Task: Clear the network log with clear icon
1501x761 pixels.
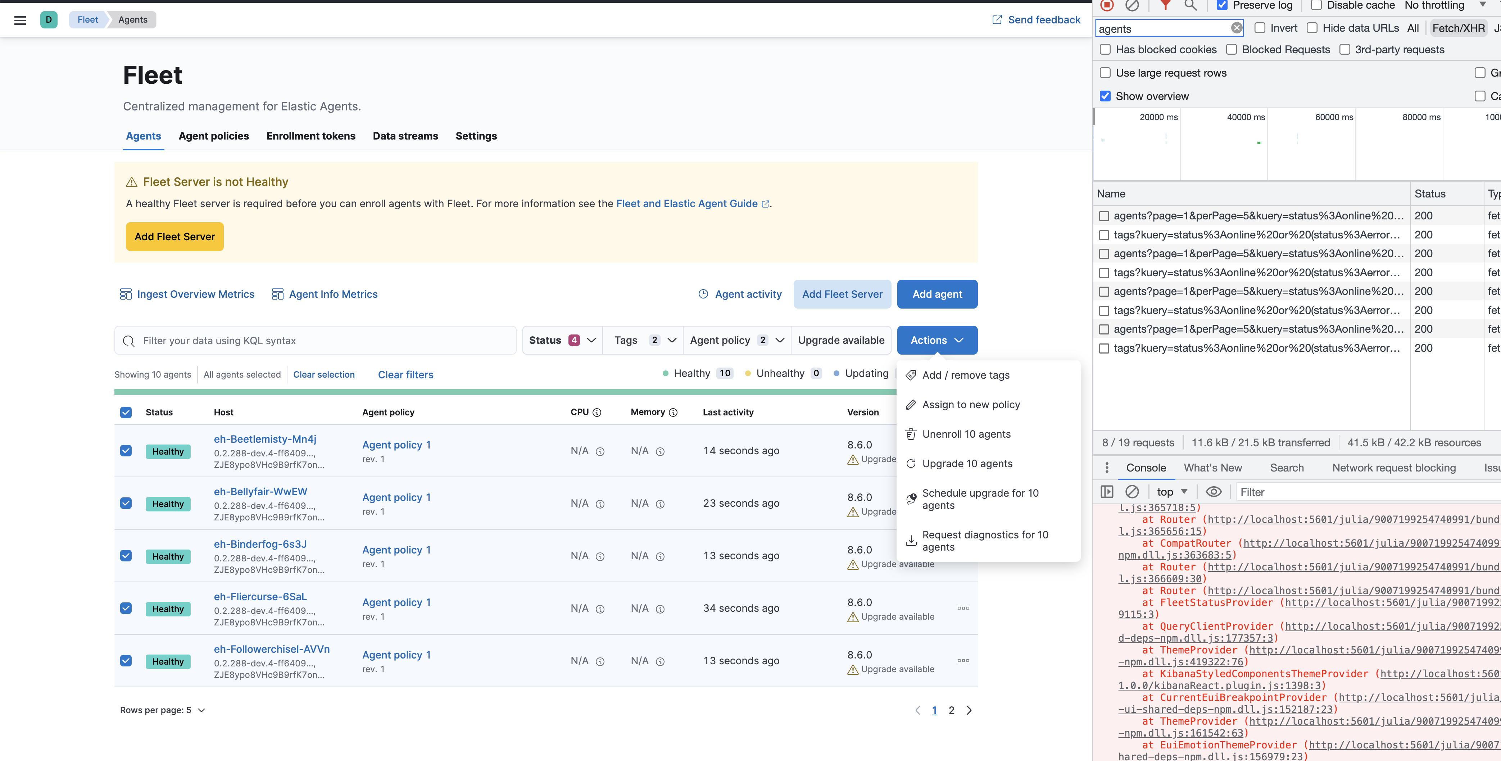Action: point(1132,5)
